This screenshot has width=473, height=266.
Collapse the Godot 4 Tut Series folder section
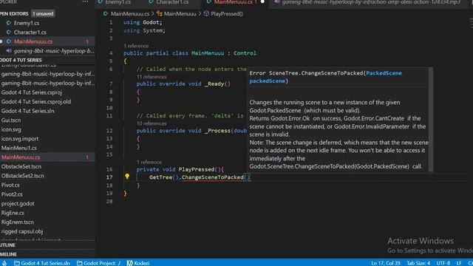point(21,60)
